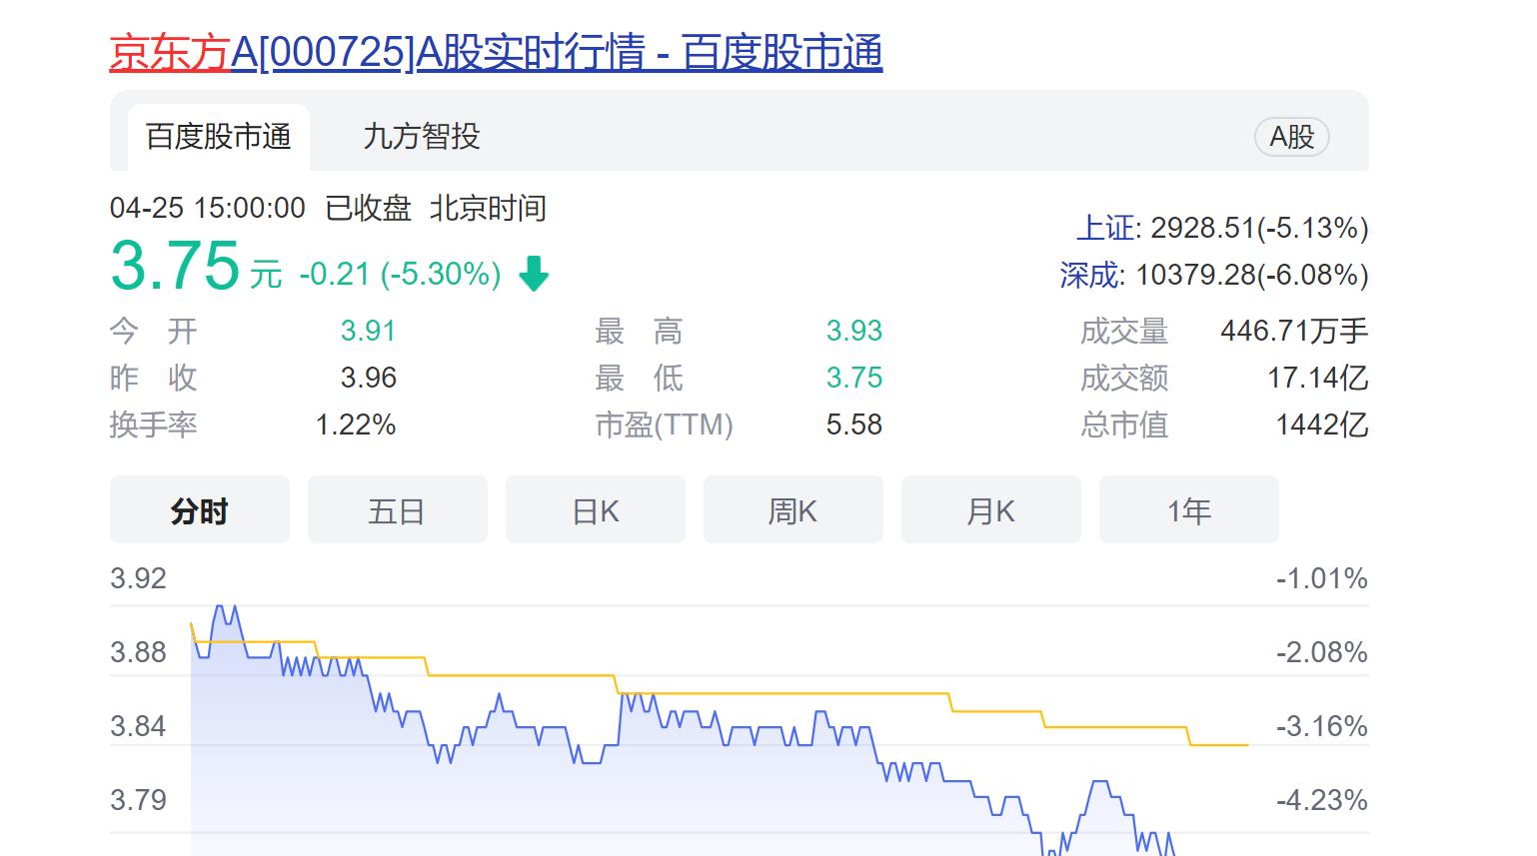Click the 3.92 price axis label

pos(138,578)
